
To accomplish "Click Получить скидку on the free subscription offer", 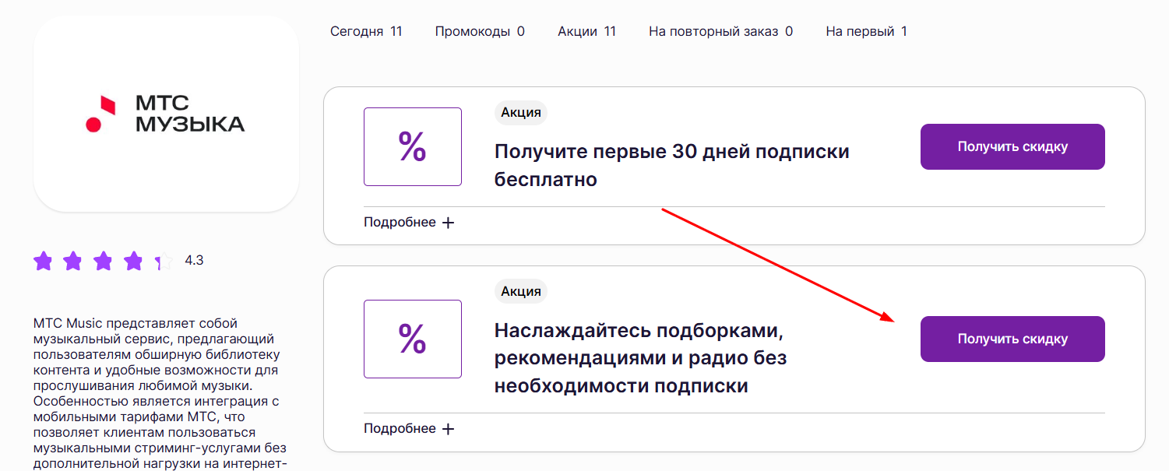I will 1012,146.
